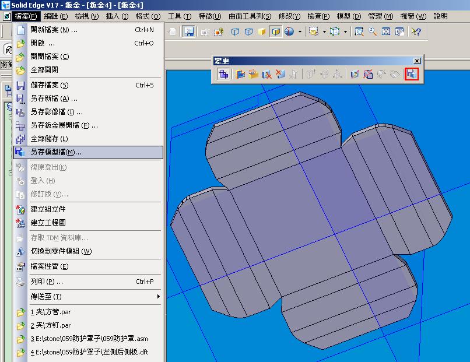This screenshot has height=362, width=470.
Task: Open the 曲面工具列(S) menu
Action: pos(250,16)
